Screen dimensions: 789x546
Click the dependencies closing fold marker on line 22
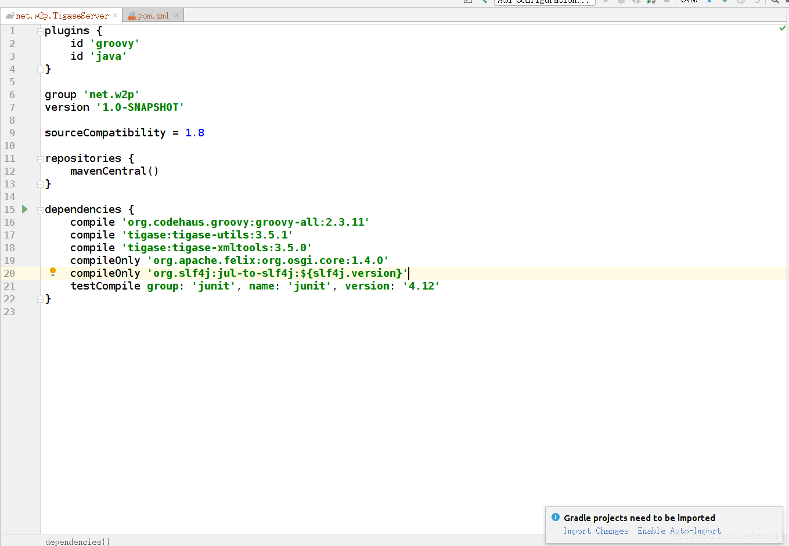coord(40,299)
